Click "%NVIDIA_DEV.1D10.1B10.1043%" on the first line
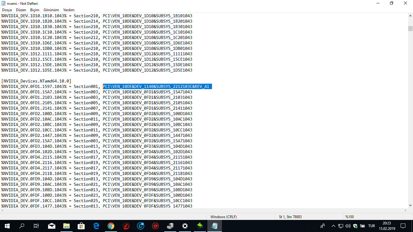 click(34, 16)
